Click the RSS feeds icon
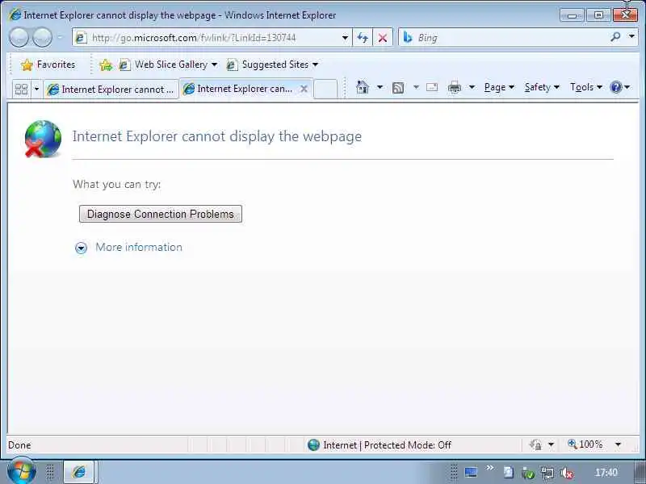The image size is (646, 484). pyautogui.click(x=398, y=88)
